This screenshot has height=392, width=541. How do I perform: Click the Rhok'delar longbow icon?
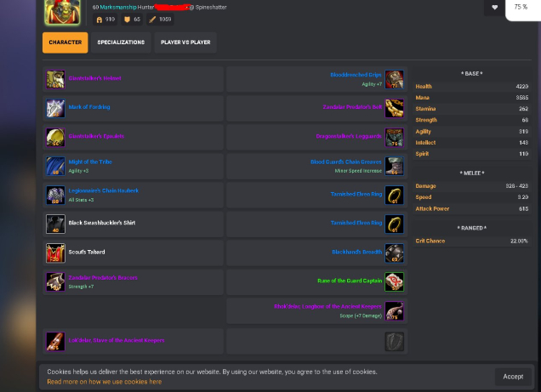tap(395, 310)
